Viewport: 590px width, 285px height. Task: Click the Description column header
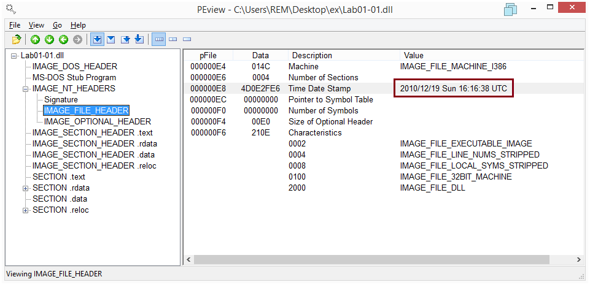point(312,55)
